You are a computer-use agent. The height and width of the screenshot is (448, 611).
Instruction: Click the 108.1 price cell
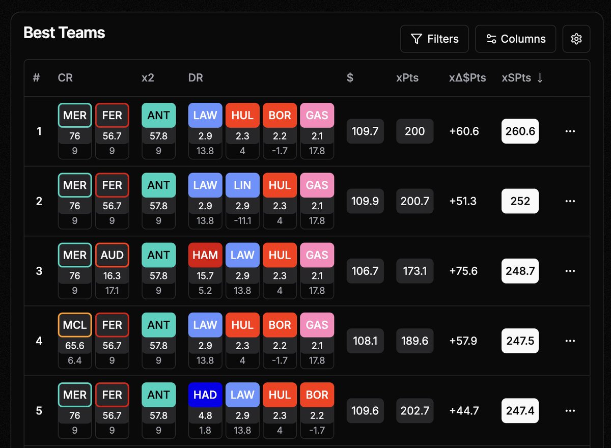[365, 341]
